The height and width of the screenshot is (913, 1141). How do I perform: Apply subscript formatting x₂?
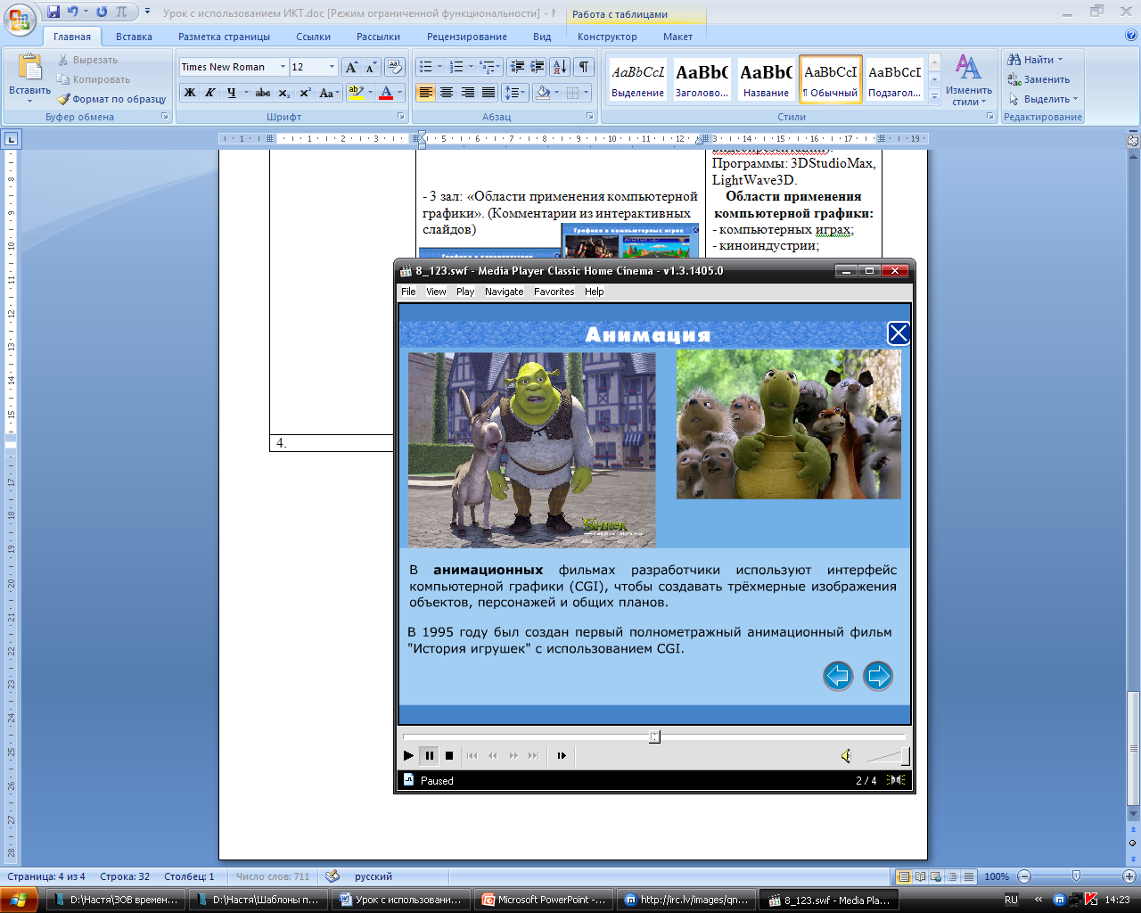[x=283, y=93]
